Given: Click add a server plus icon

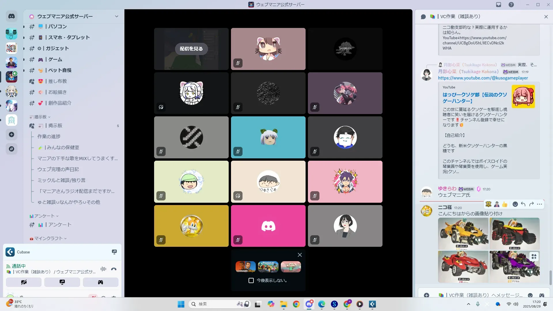Looking at the screenshot, I should pyautogui.click(x=12, y=134).
